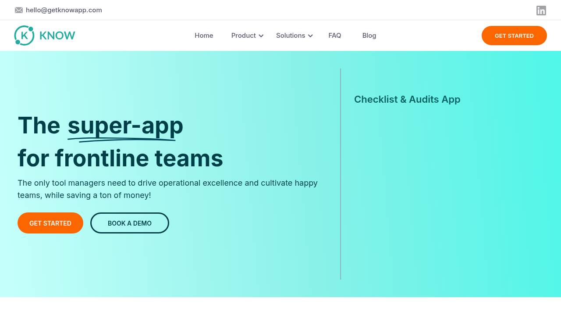Click the orange Get Started hero button

pos(50,223)
